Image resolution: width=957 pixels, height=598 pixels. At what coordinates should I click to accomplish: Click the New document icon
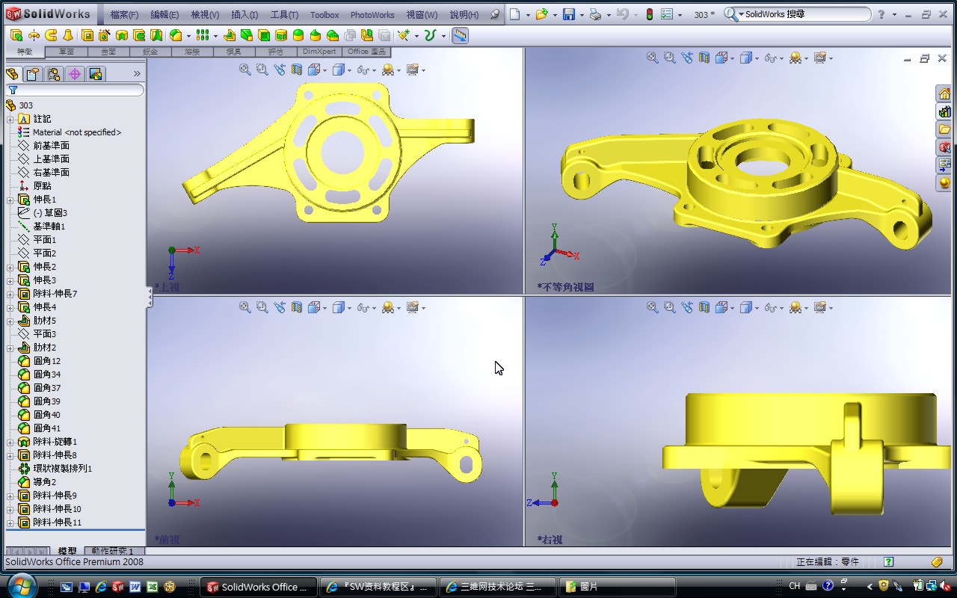pos(515,14)
